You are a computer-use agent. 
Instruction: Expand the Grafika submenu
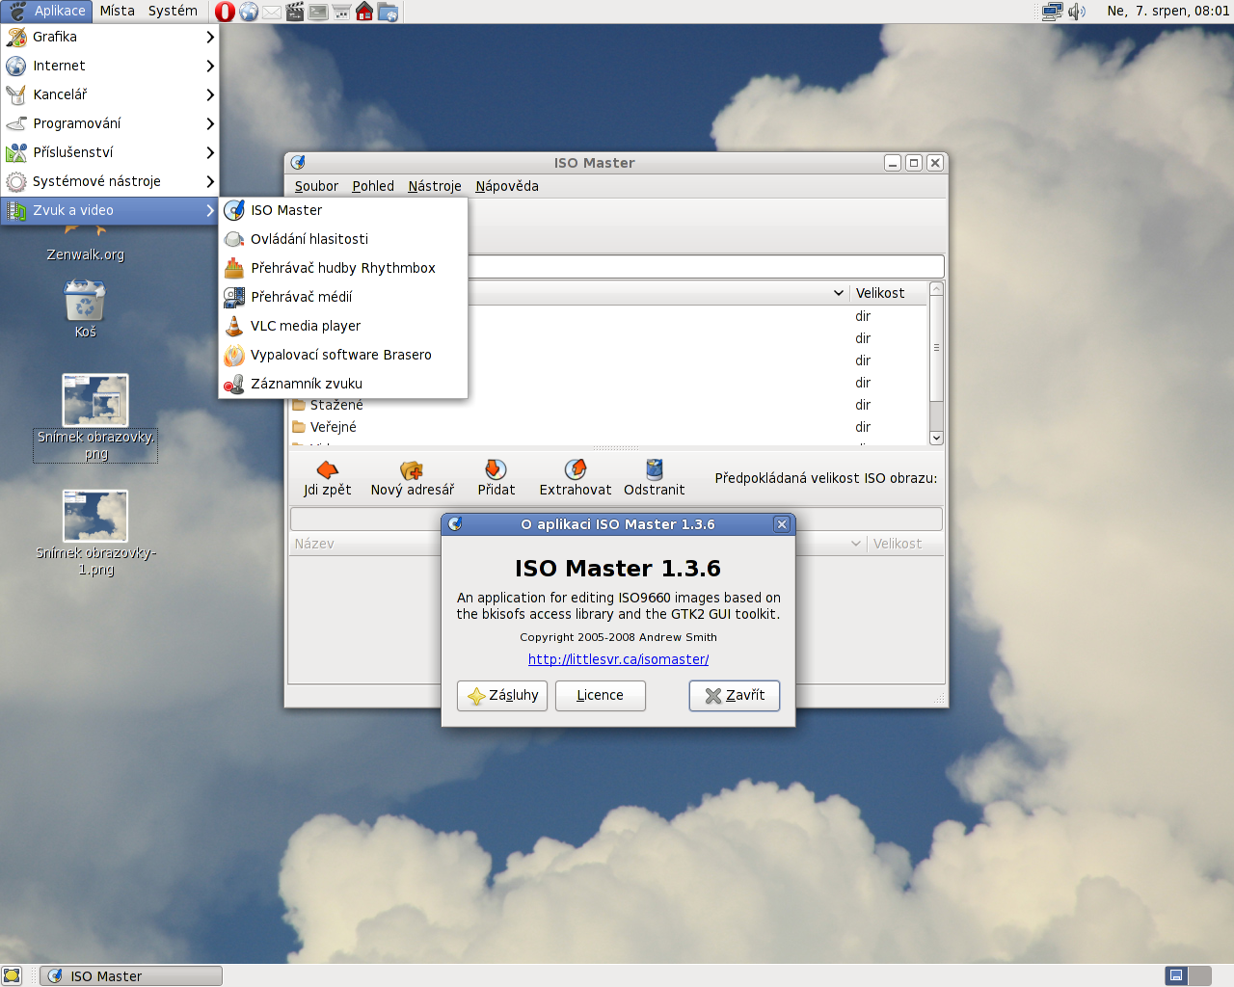110,37
